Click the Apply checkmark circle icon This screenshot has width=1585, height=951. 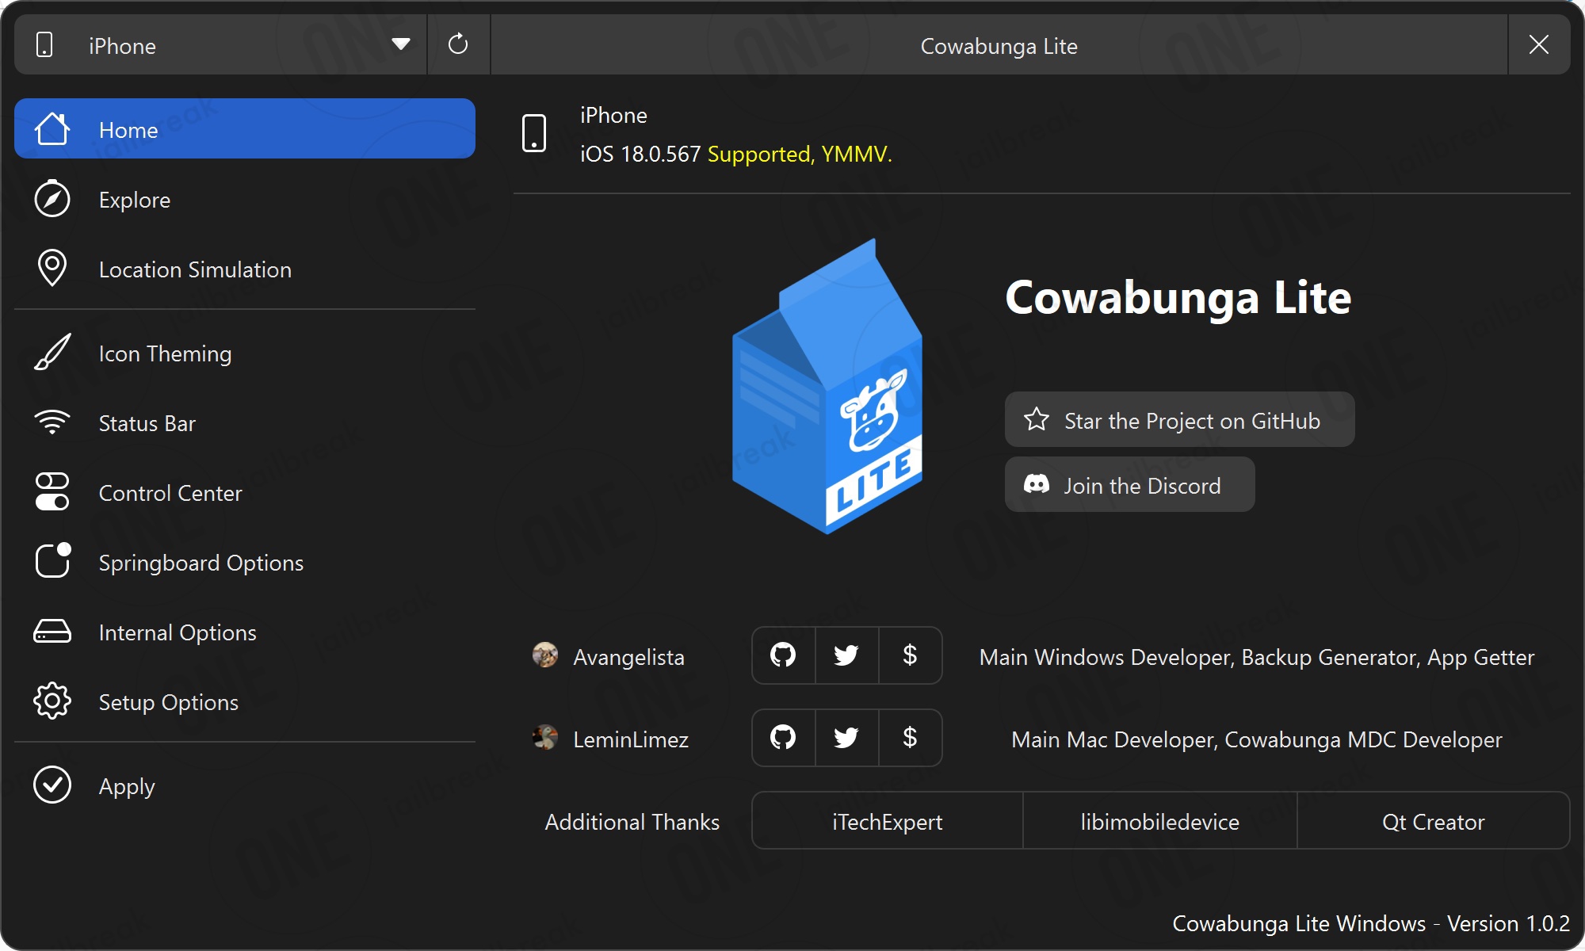(x=52, y=785)
